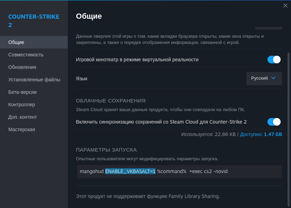Switch to the Мастерская tab
291x208 pixels.
coord(21,129)
